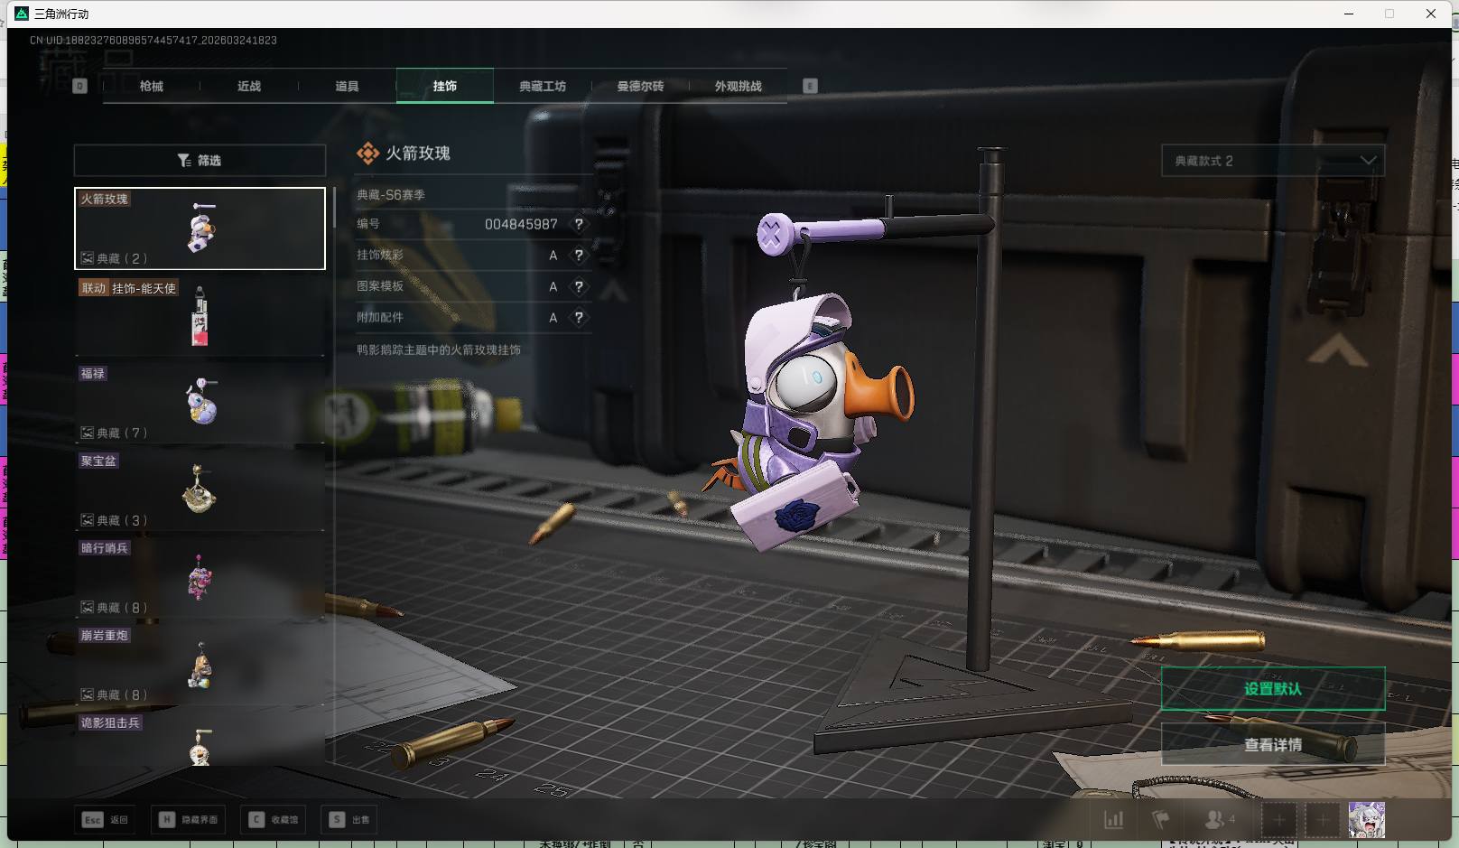This screenshot has width=1459, height=848.
Task: Open the 筛选 filter button
Action: coord(200,161)
